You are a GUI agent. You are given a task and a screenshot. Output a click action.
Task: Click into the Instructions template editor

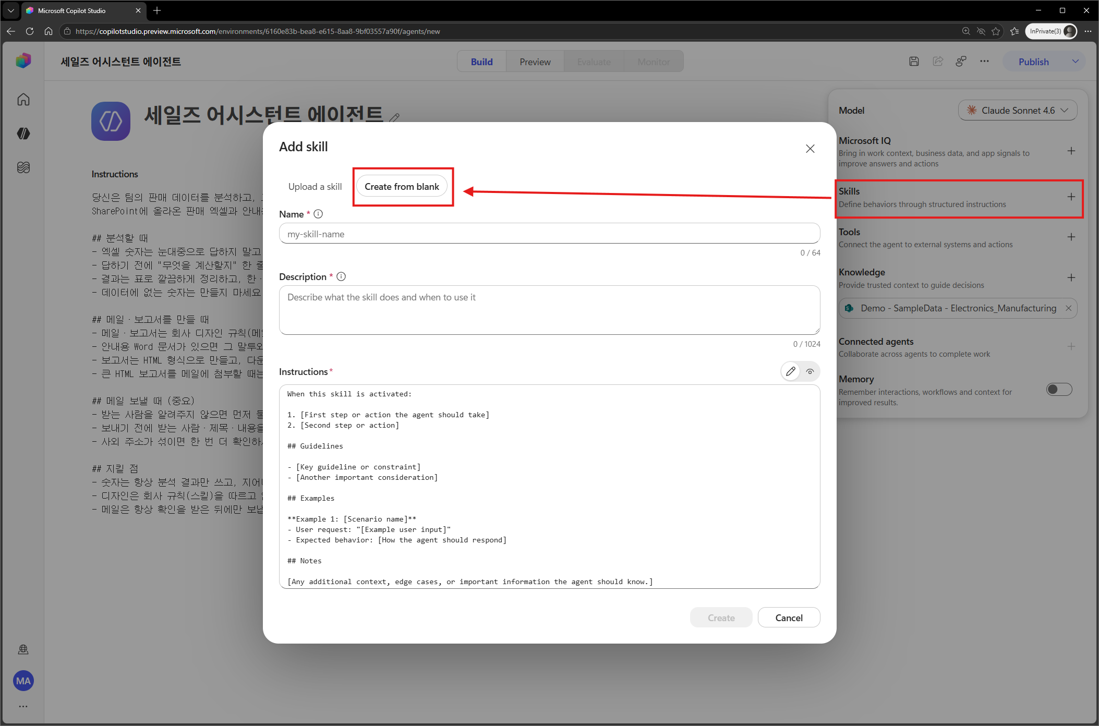click(x=549, y=487)
